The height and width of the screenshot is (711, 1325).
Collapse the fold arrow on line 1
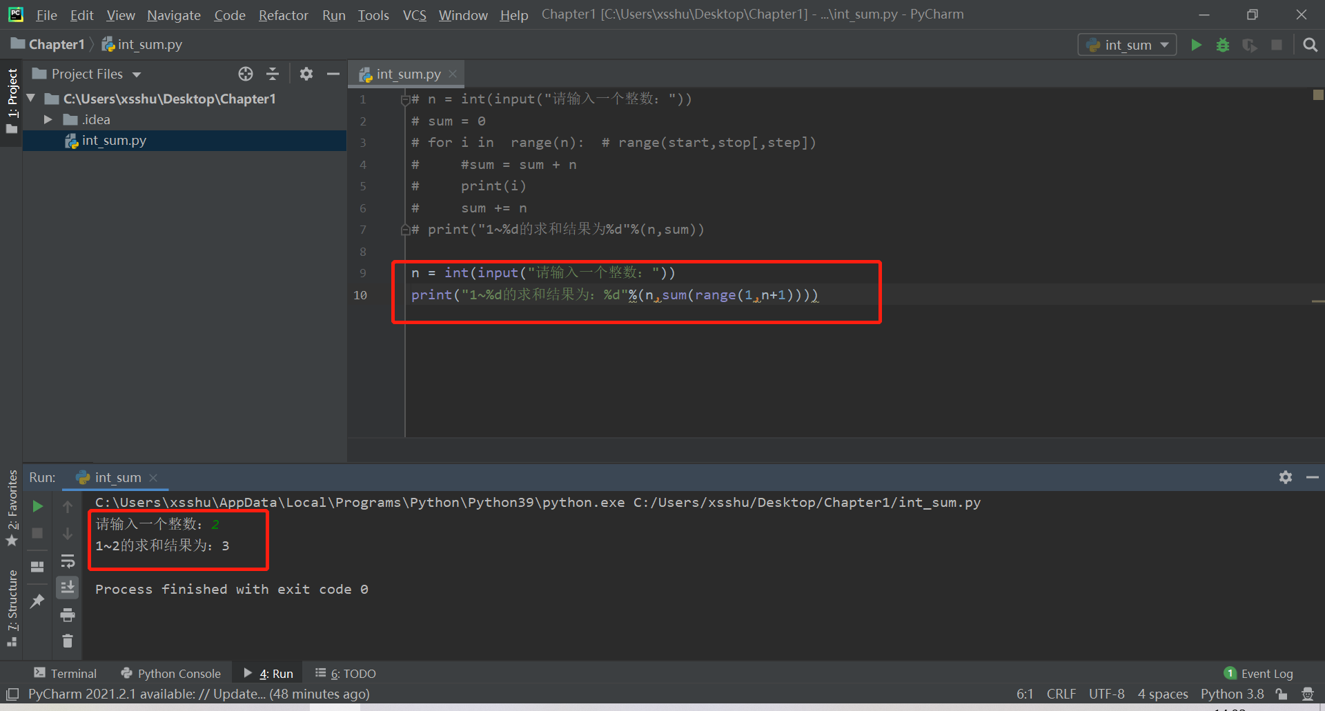405,99
